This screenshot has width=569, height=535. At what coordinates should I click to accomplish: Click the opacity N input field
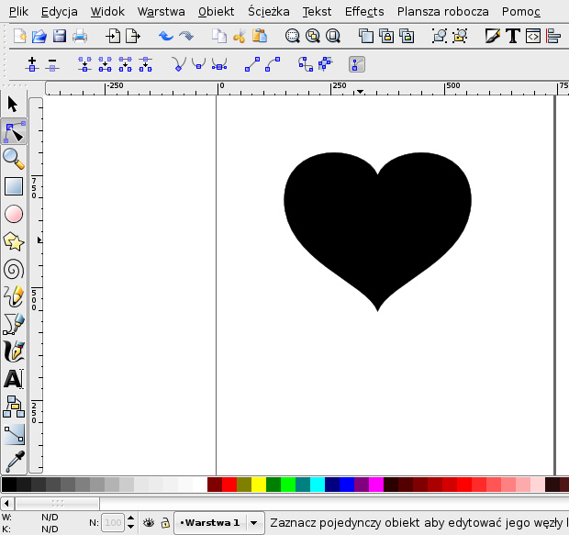tap(113, 522)
